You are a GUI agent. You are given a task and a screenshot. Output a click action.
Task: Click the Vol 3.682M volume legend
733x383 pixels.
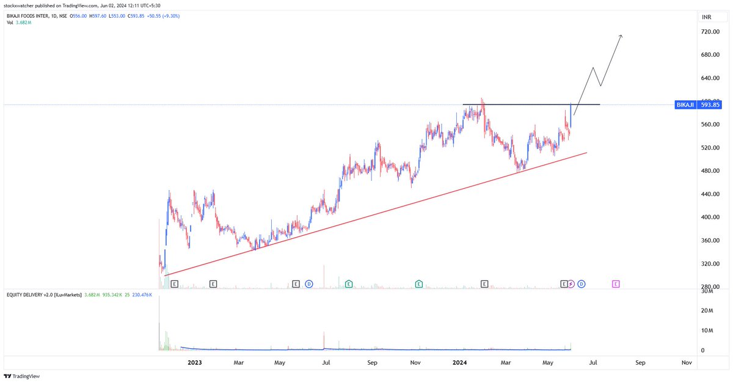tap(18, 23)
